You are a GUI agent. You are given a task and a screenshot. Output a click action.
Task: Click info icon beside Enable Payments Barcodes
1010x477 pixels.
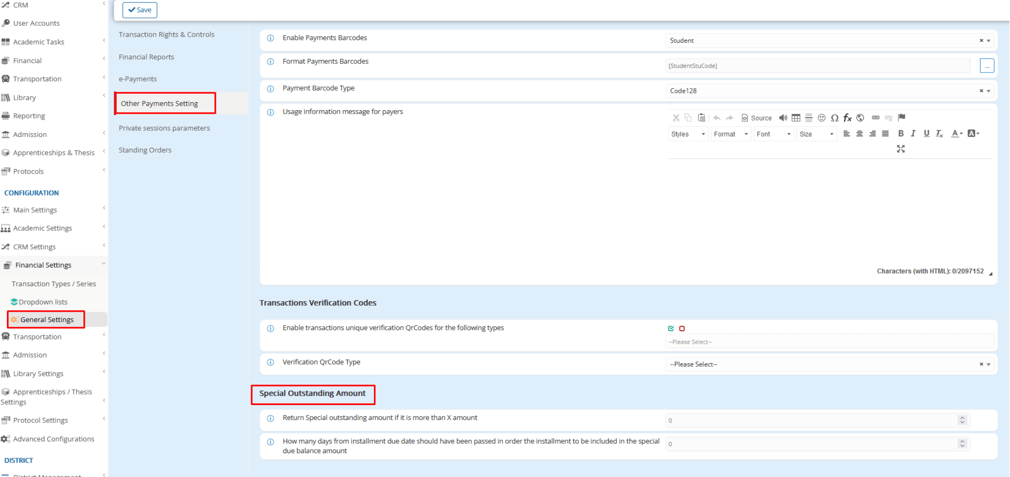point(271,38)
